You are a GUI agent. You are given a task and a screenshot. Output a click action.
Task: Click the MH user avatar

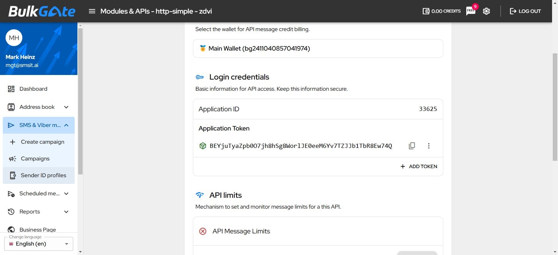coord(14,38)
